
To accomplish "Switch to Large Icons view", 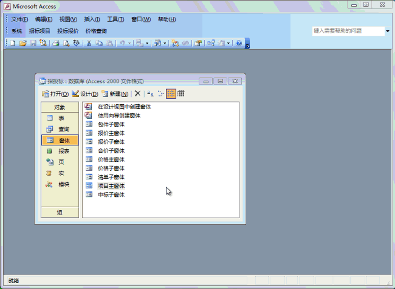I will point(150,94).
